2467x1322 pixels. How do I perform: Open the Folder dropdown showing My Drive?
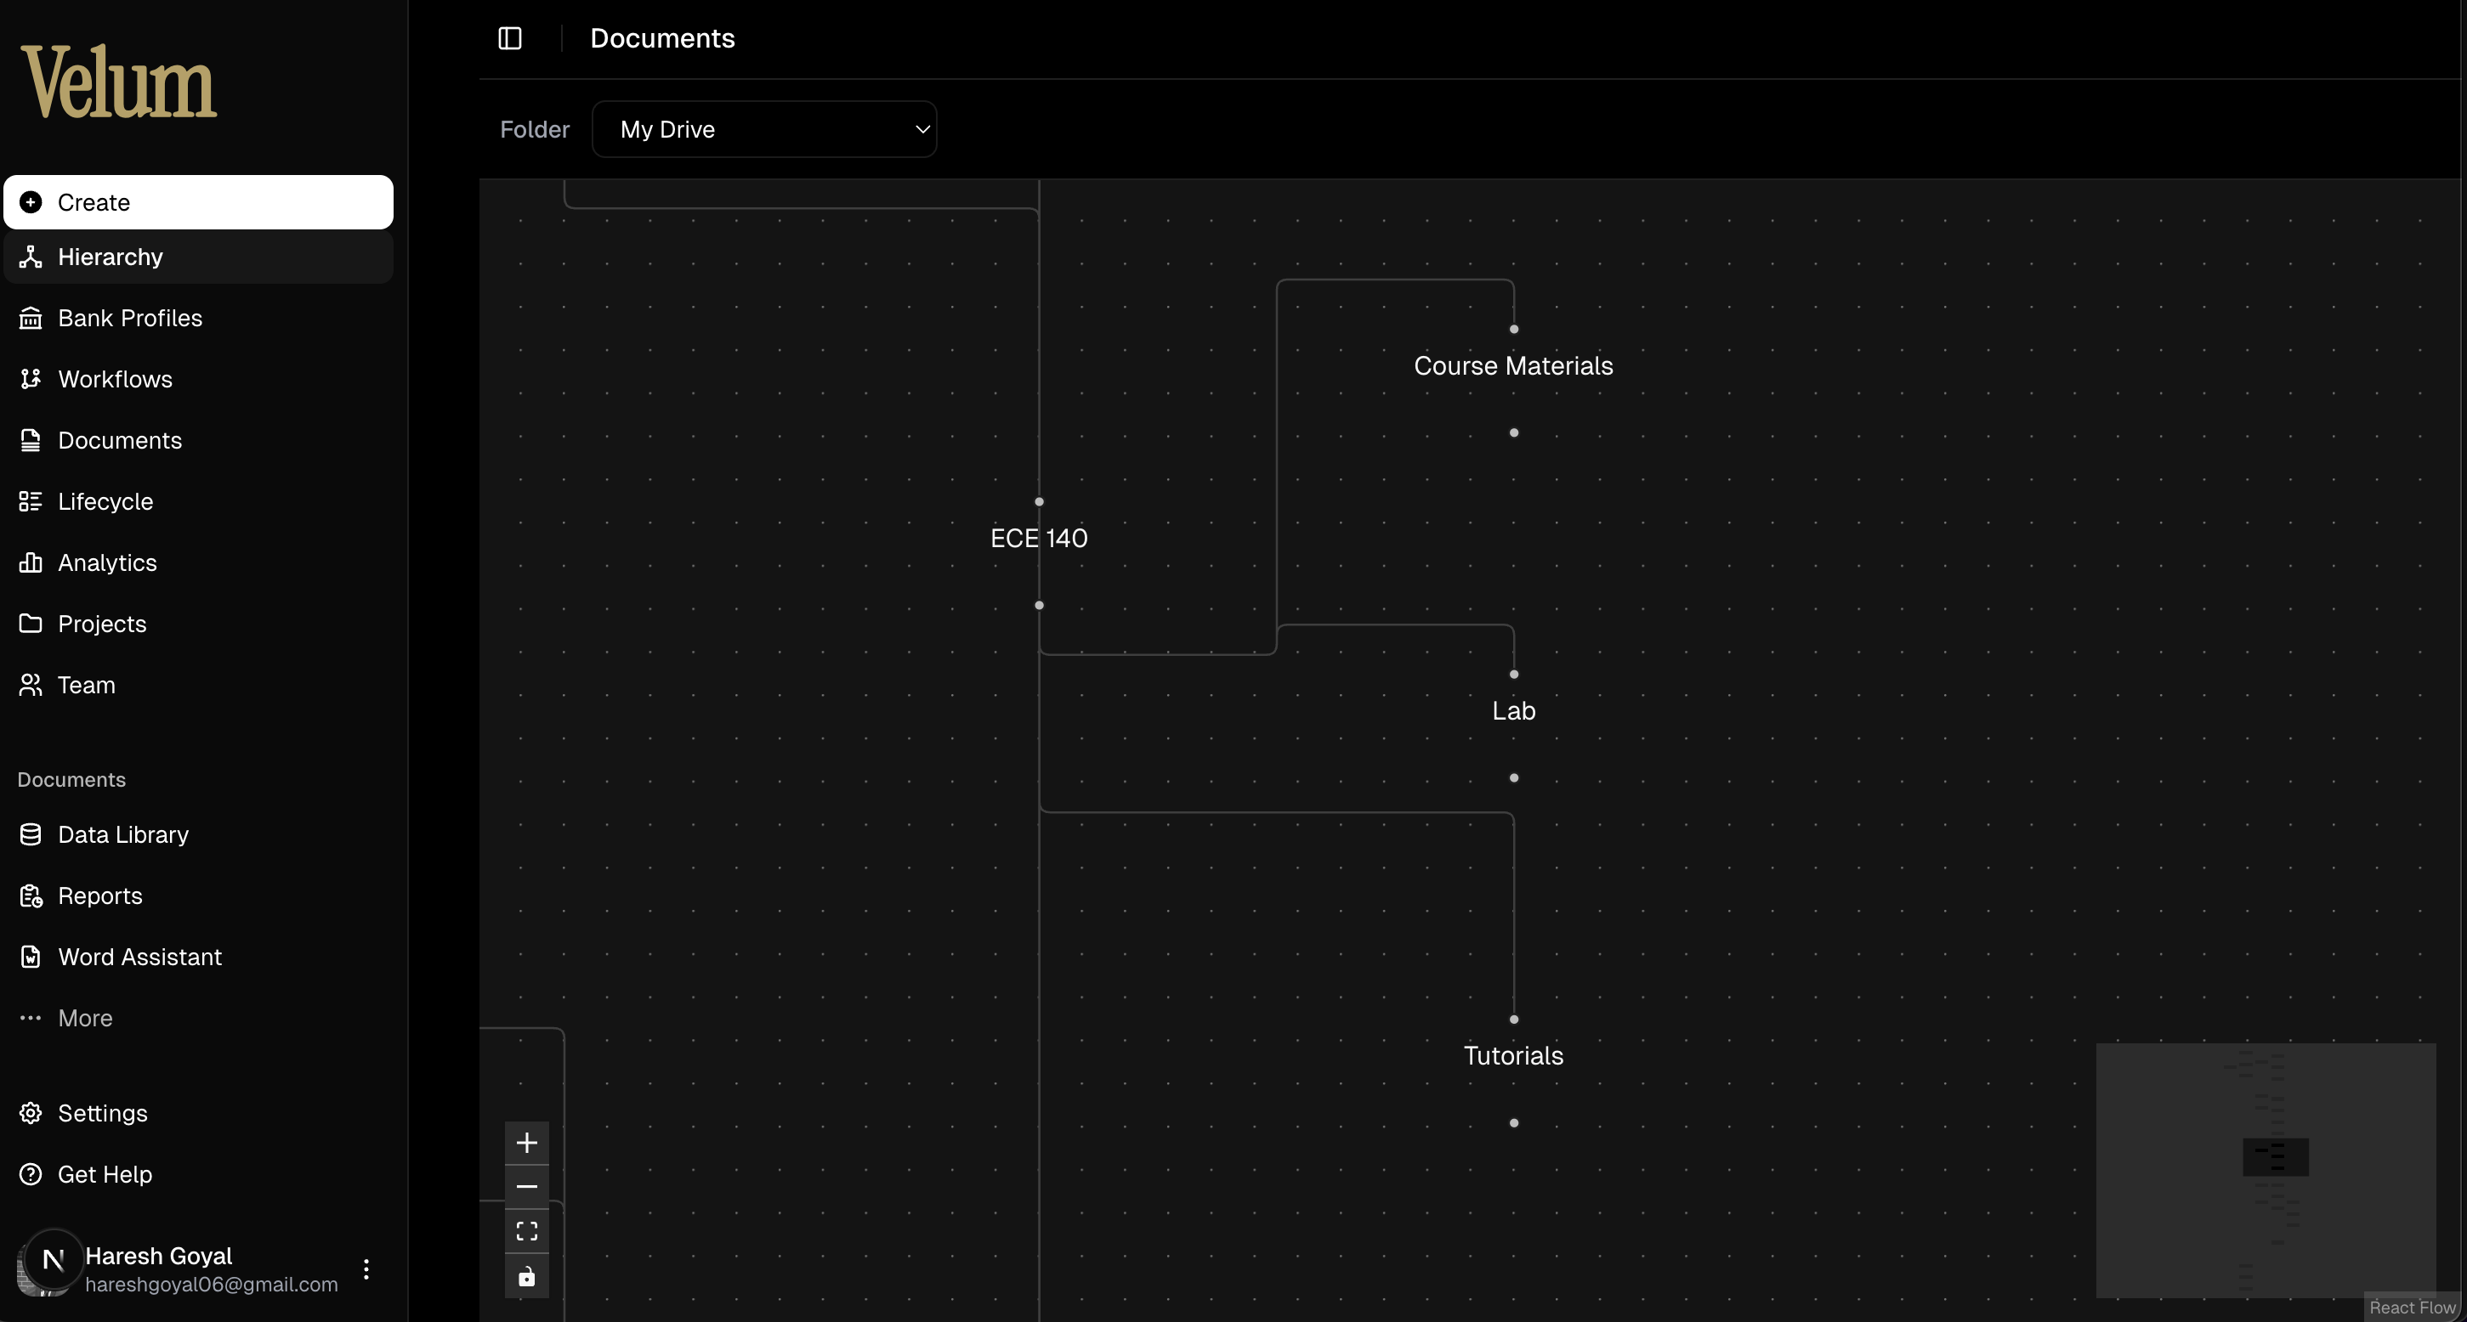[763, 129]
